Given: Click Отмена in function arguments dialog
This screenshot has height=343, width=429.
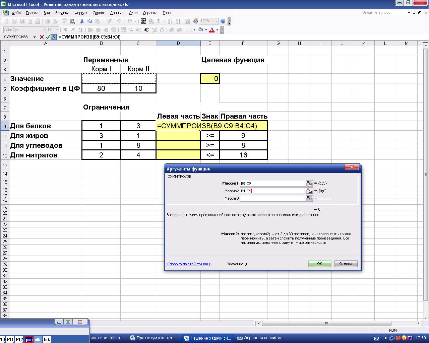Looking at the screenshot, I should 346,264.
